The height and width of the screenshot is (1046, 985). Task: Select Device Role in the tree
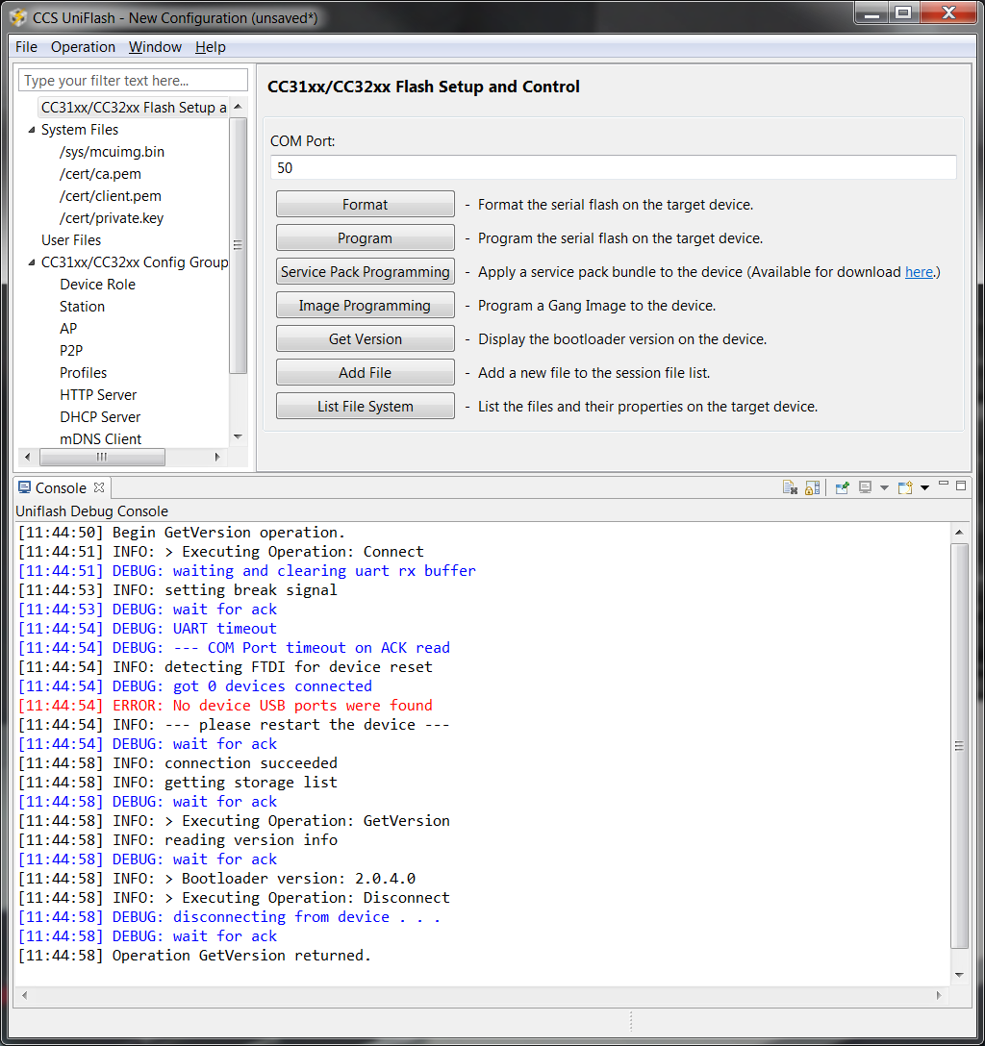(x=97, y=285)
